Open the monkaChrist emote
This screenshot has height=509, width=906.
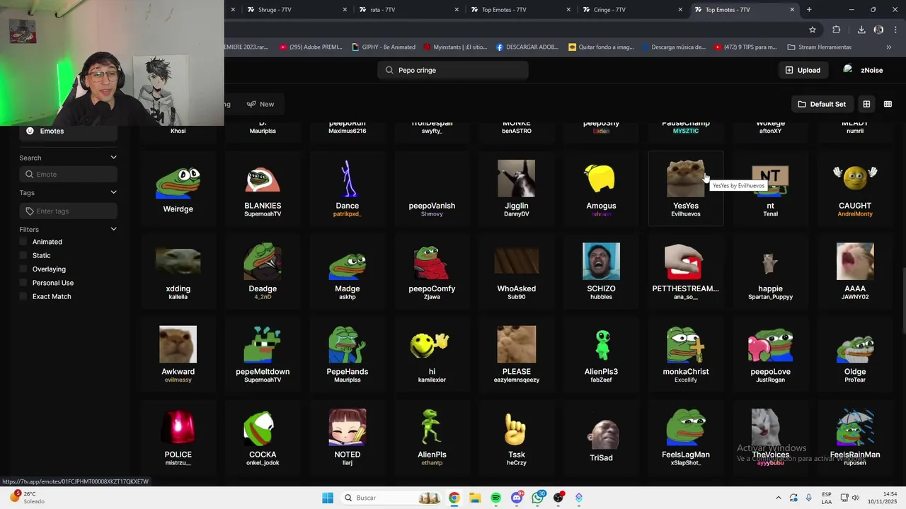click(x=686, y=353)
